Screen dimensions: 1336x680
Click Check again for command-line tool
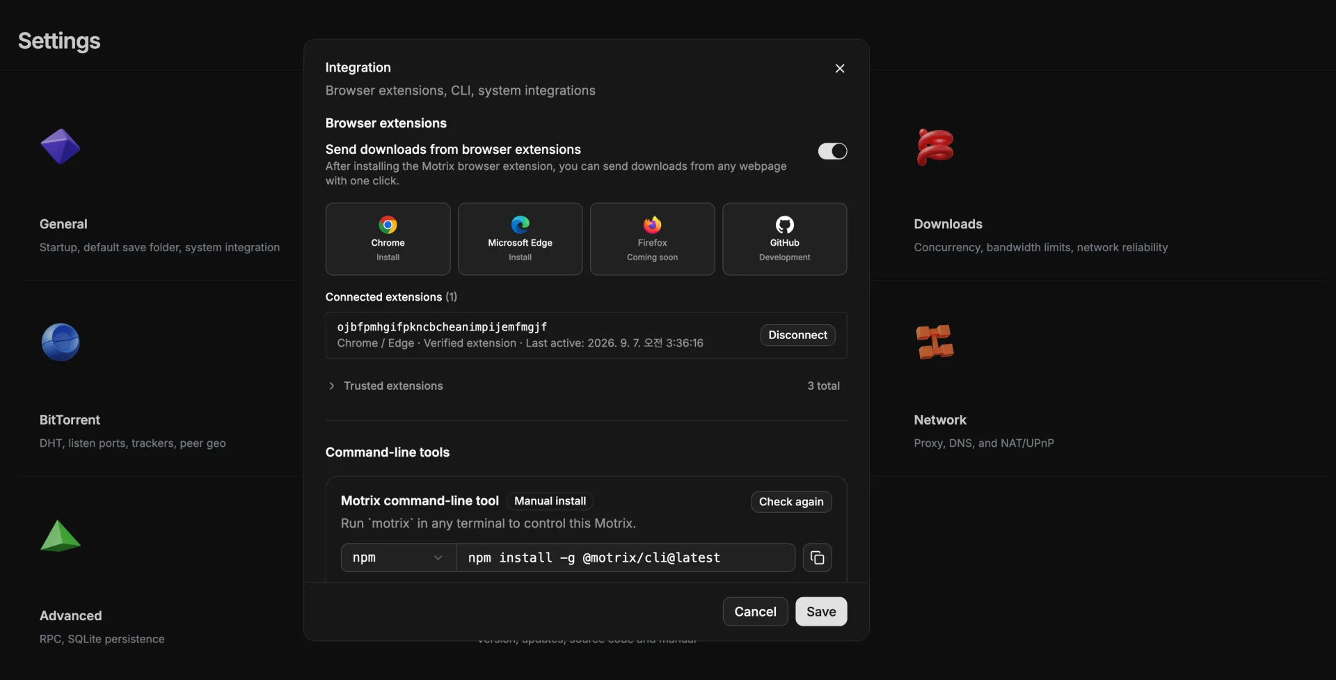tap(791, 502)
